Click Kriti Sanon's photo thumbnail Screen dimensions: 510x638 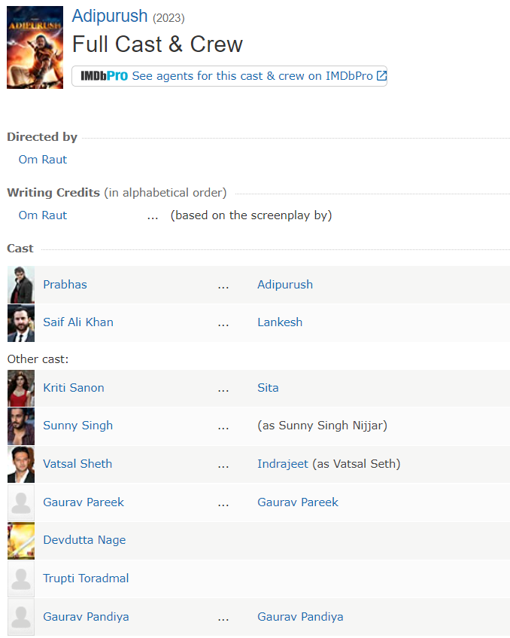21,388
